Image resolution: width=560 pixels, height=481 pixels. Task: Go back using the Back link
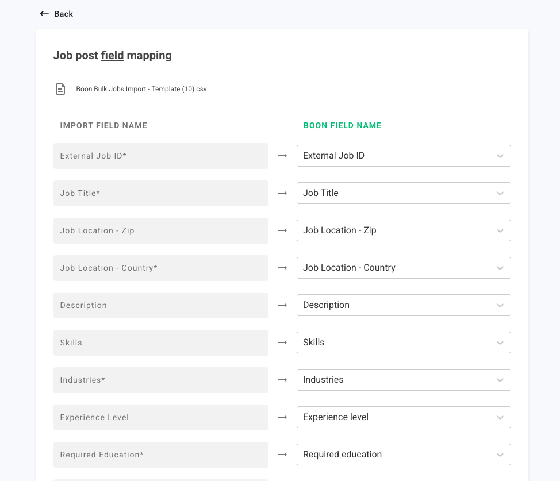63,14
